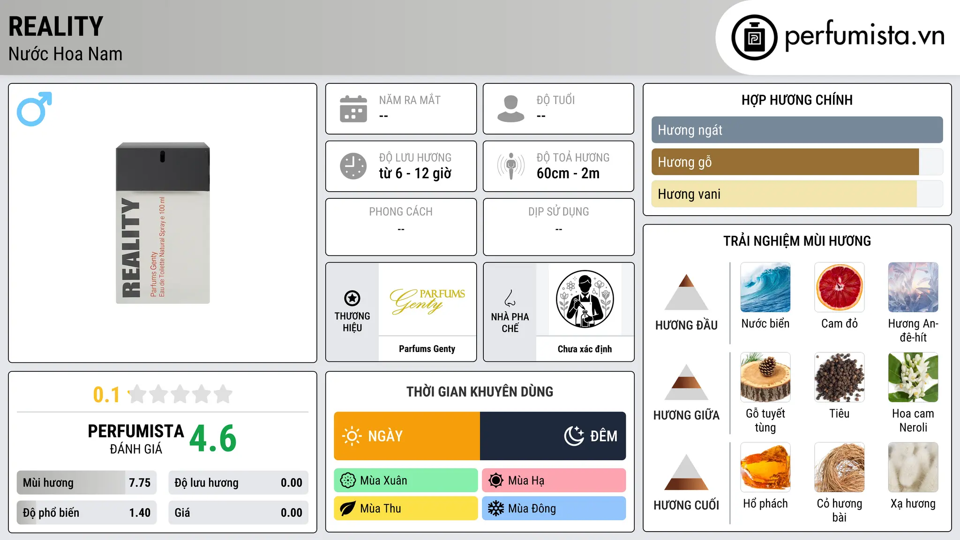This screenshot has width=960, height=540.
Task: Select the Hổ phách amber note image
Action: [765, 467]
